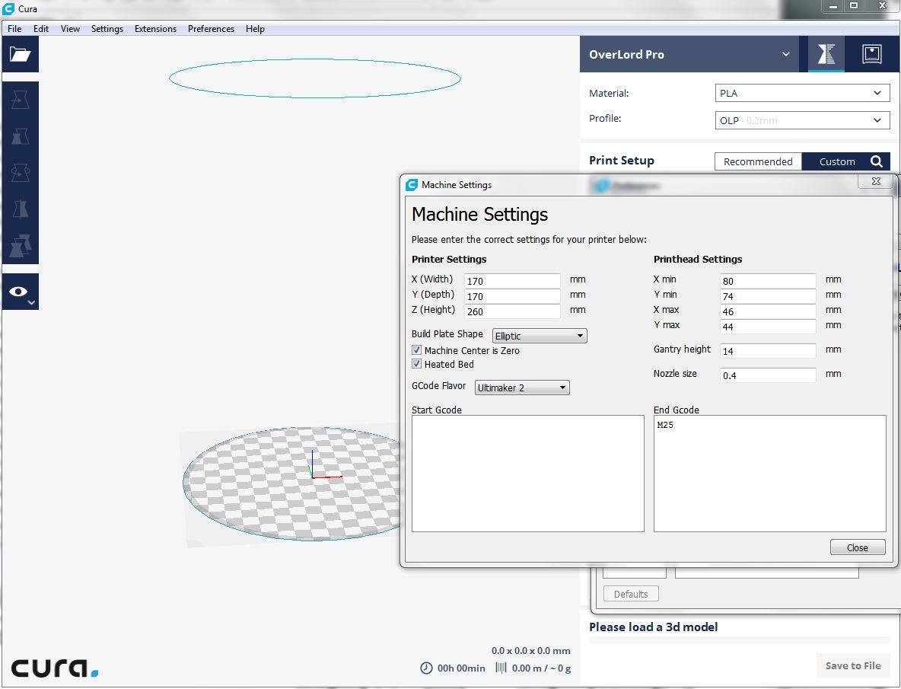The width and height of the screenshot is (901, 689).
Task: Click inside the End Gcode text area
Action: tap(769, 474)
